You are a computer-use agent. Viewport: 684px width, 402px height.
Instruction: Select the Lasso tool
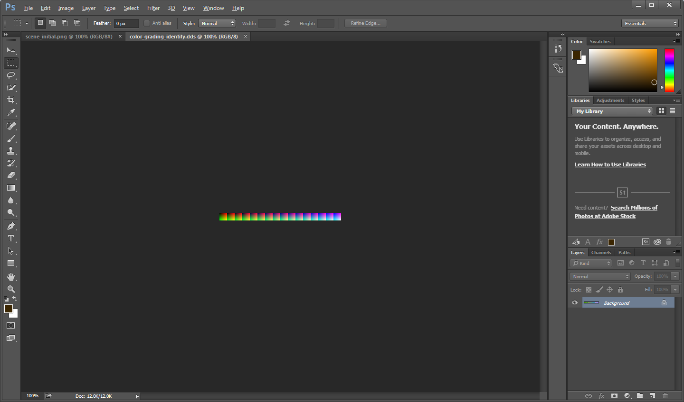tap(11, 75)
